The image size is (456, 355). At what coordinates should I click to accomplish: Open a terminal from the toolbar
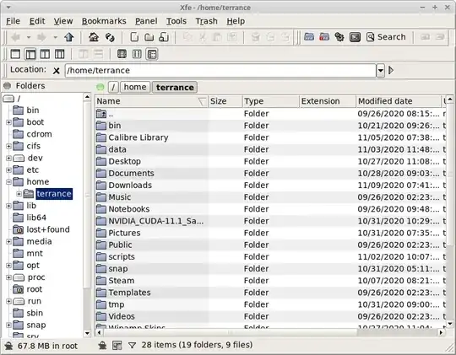tap(355, 37)
